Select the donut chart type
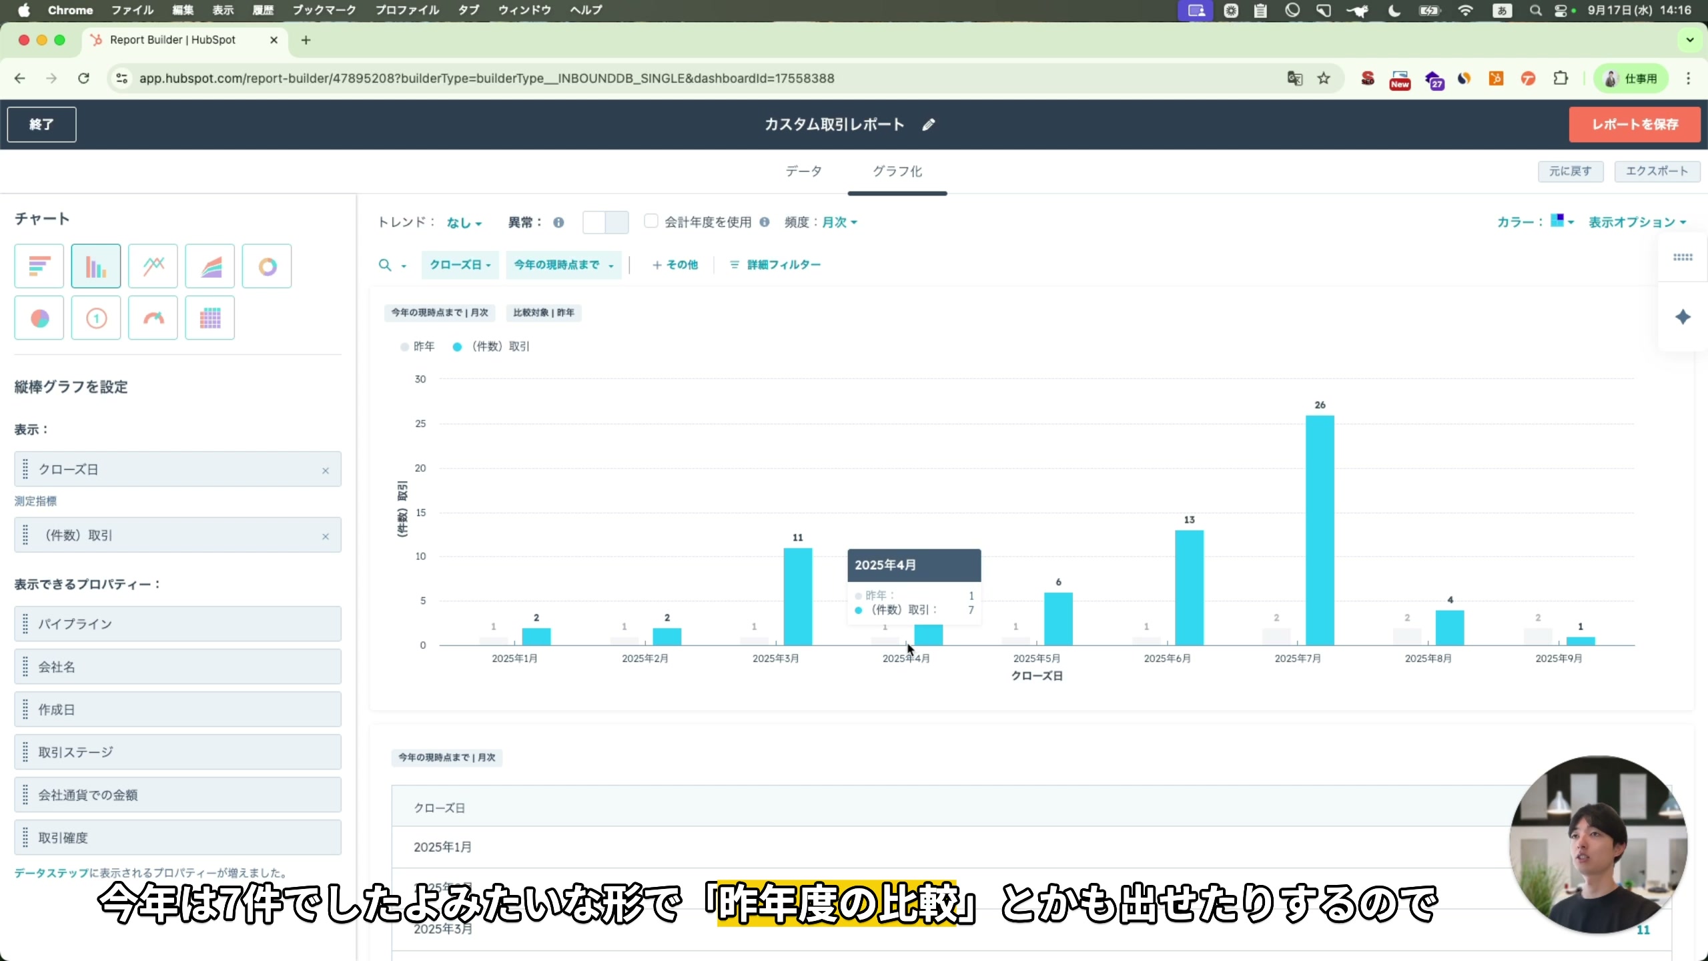 coord(266,266)
